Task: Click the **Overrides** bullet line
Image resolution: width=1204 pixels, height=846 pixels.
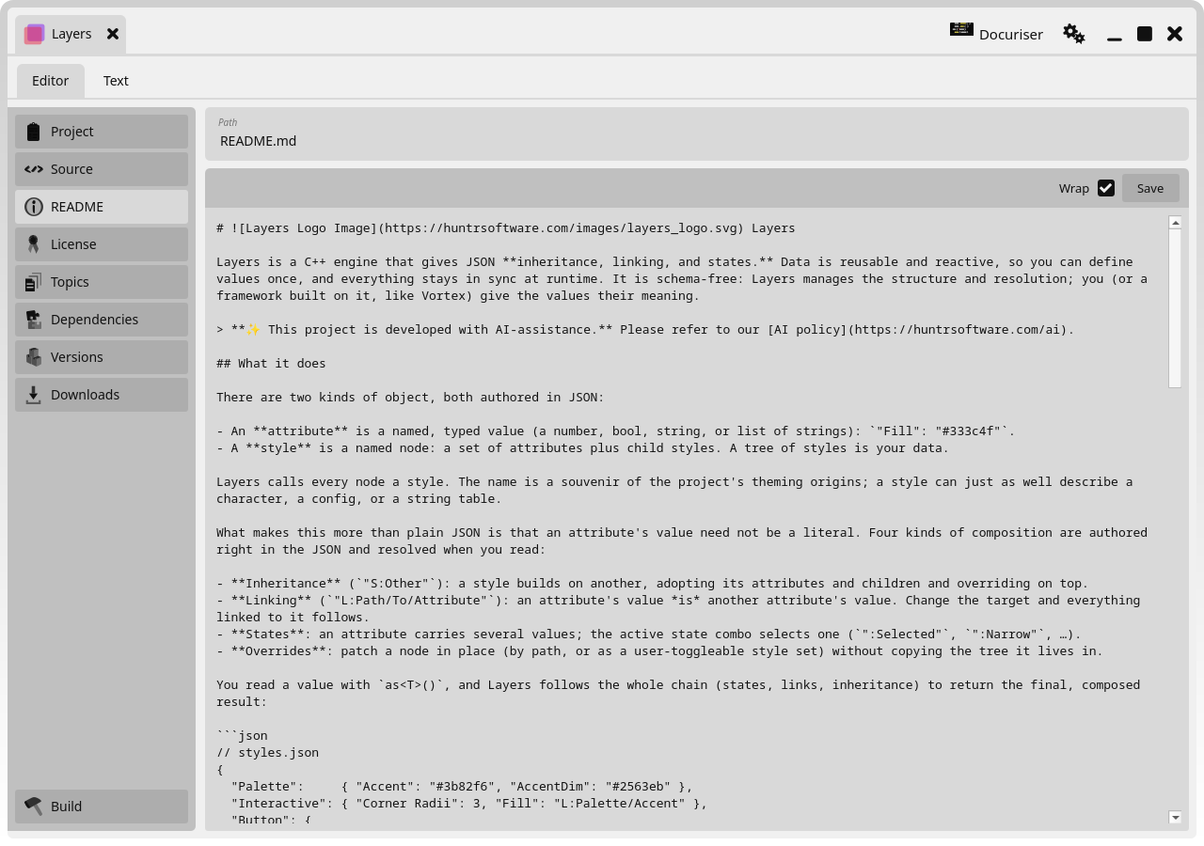Action: 659,651
